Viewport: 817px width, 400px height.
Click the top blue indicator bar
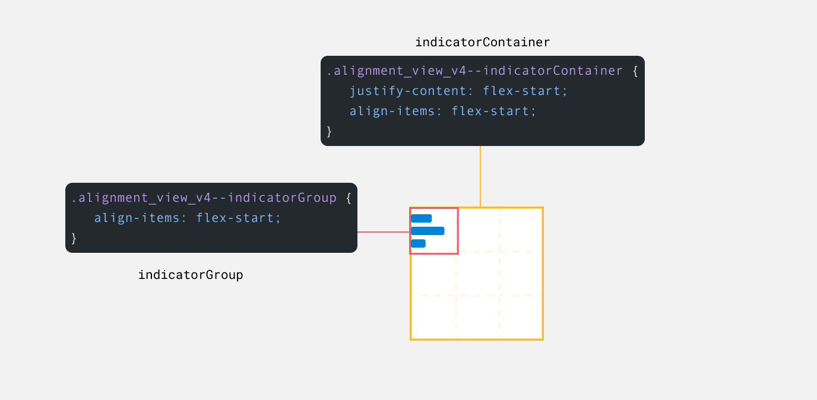pos(421,218)
